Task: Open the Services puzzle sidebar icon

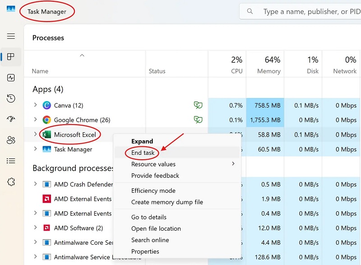Action: click(x=11, y=181)
